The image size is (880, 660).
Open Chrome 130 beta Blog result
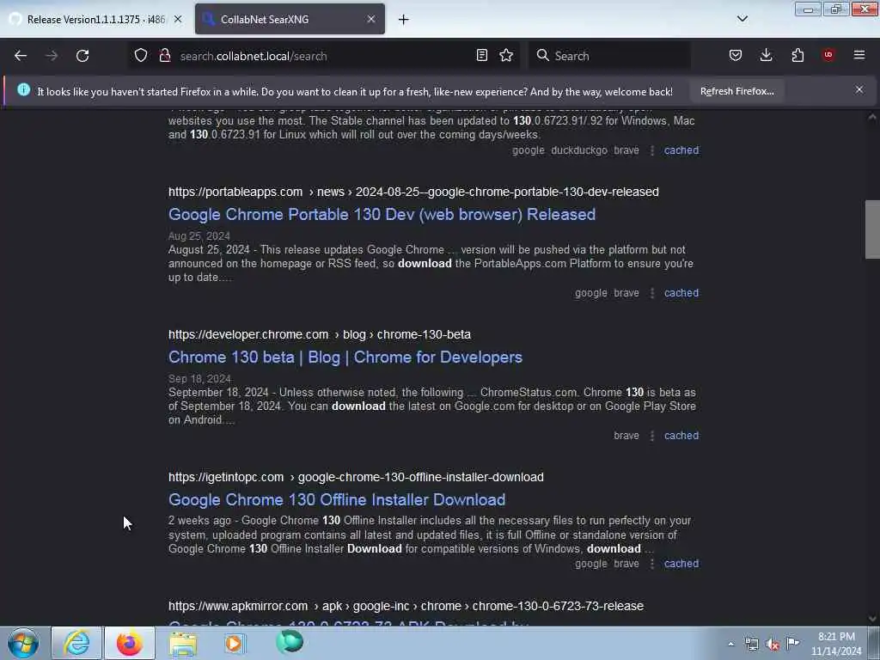345,357
